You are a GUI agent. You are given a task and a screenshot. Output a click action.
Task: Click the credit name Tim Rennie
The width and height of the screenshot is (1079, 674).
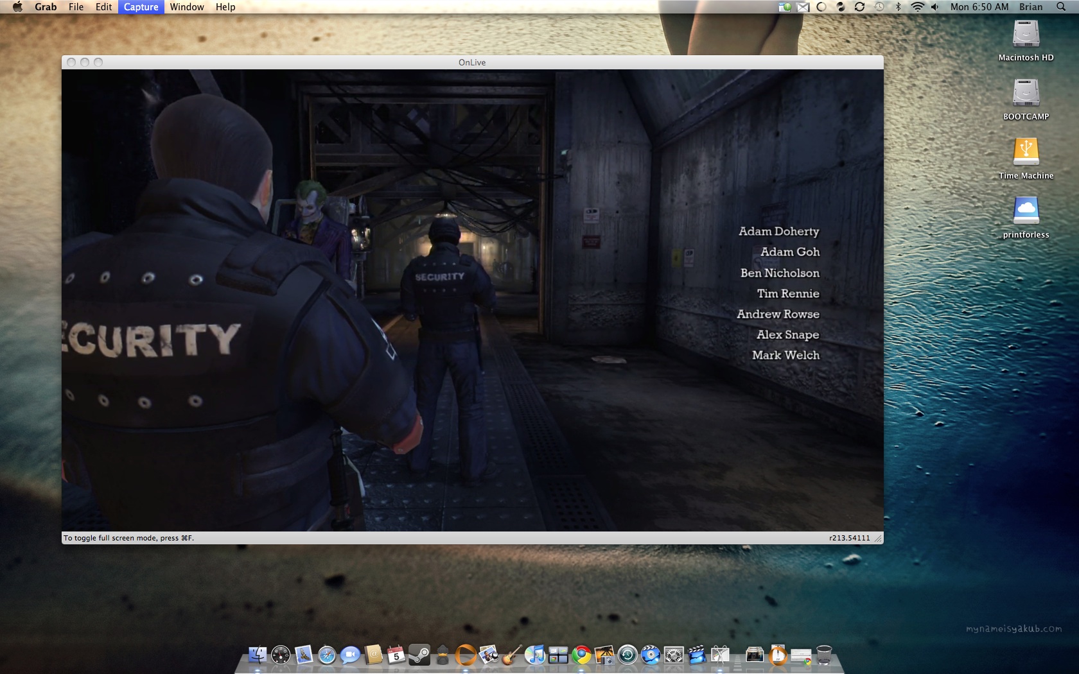pyautogui.click(x=788, y=293)
